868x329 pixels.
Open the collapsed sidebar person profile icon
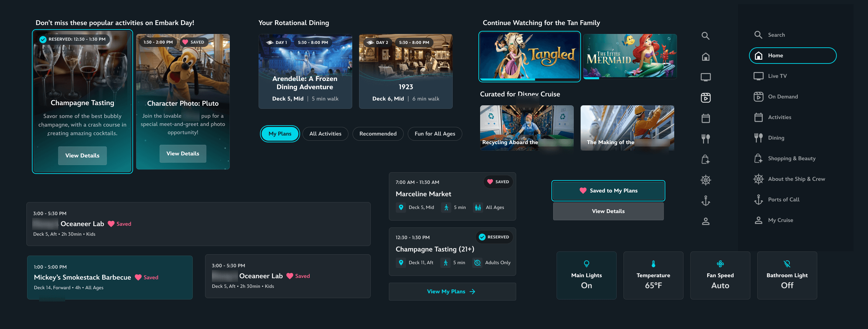705,221
